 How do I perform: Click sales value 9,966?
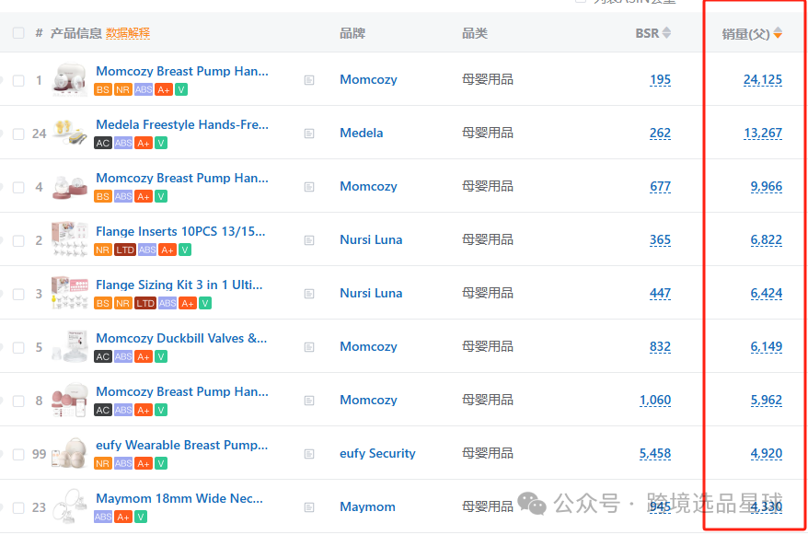[x=767, y=187]
